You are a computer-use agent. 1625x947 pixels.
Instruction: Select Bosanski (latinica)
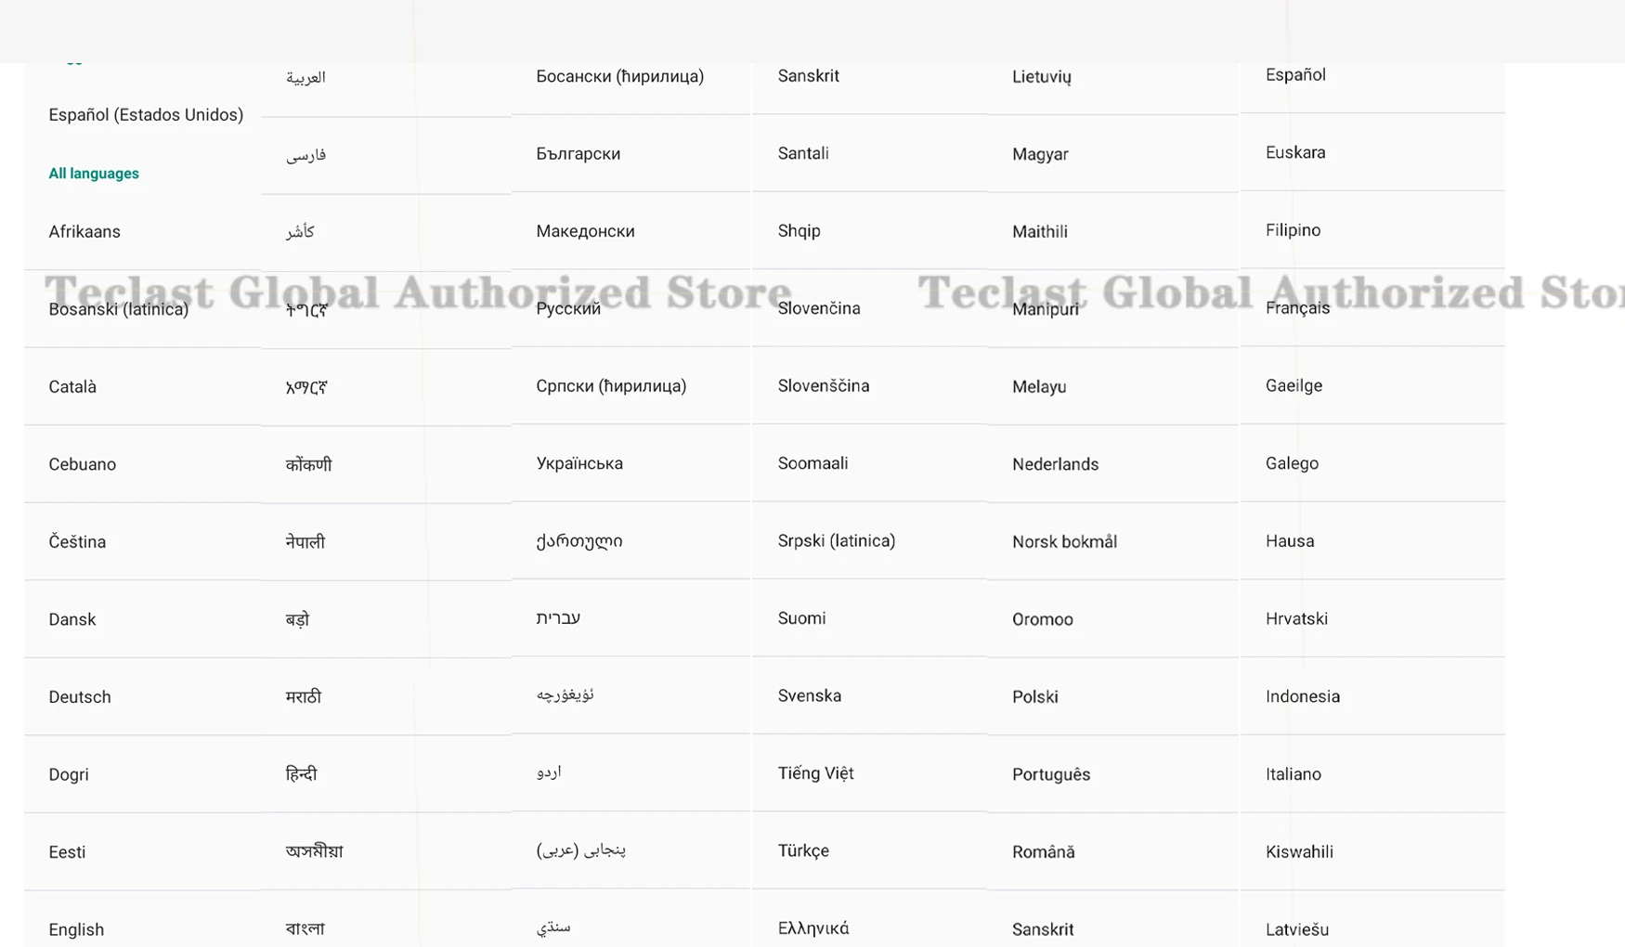(x=119, y=309)
